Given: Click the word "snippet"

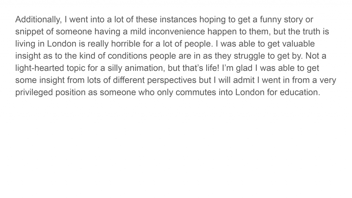Looking at the screenshot, I should tap(30, 32).
